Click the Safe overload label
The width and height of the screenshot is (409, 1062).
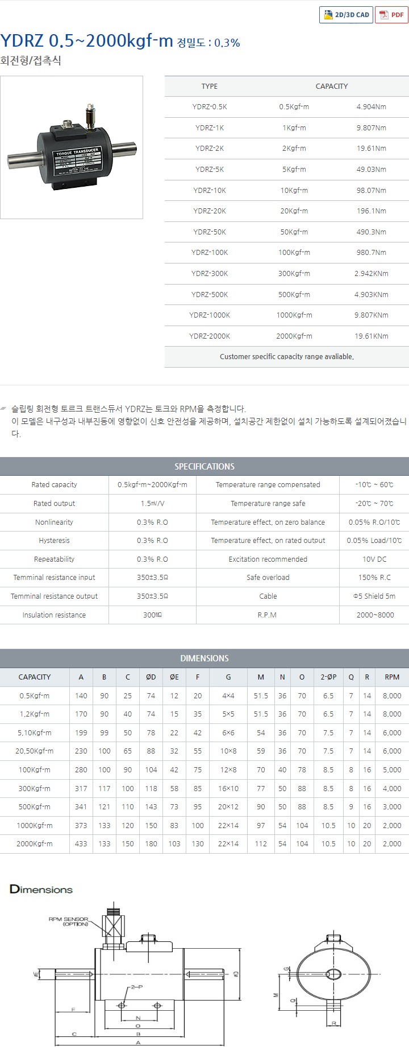(268, 578)
